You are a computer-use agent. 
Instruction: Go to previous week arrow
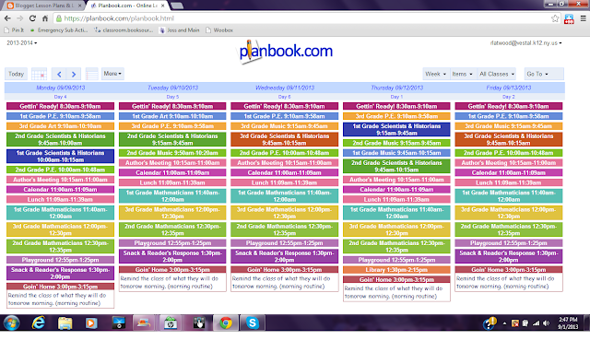click(x=59, y=74)
